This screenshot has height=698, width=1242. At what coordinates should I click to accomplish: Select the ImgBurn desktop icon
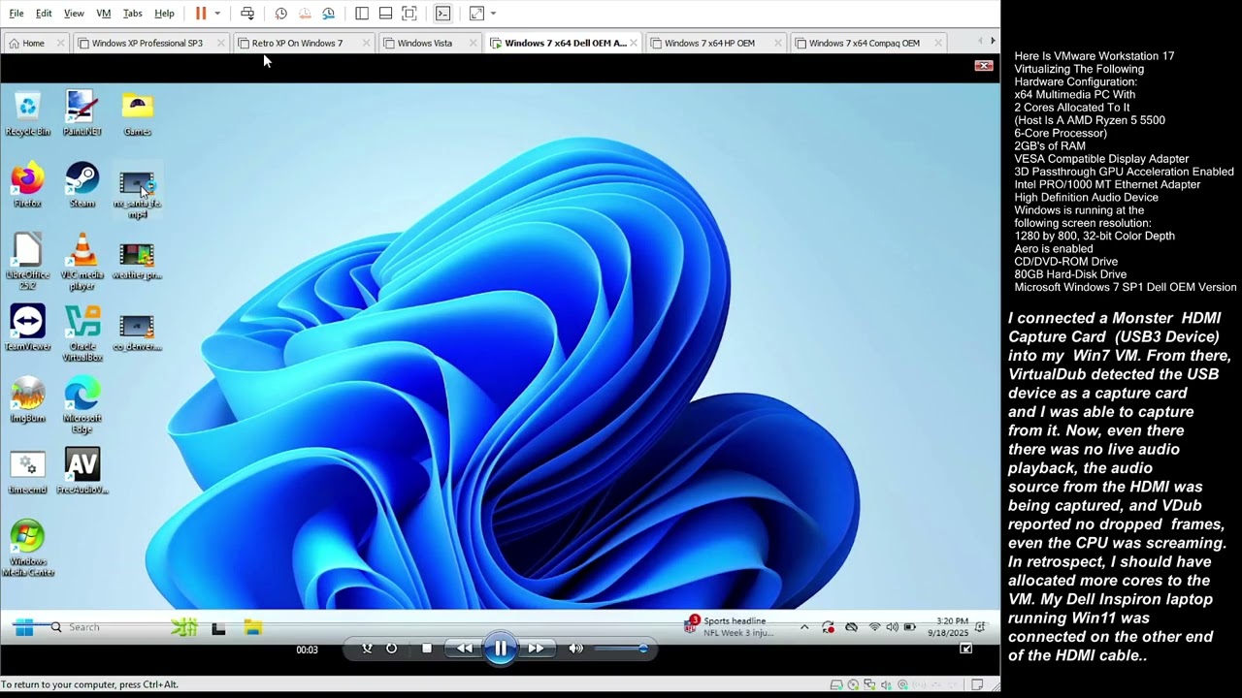(x=28, y=400)
